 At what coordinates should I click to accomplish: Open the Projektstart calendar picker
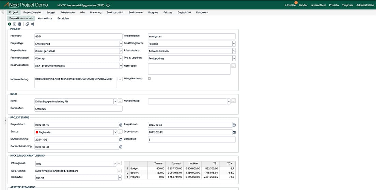[121, 125]
